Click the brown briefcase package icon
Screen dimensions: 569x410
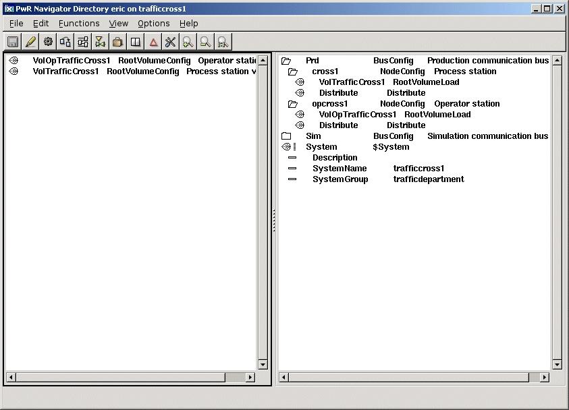click(x=117, y=42)
